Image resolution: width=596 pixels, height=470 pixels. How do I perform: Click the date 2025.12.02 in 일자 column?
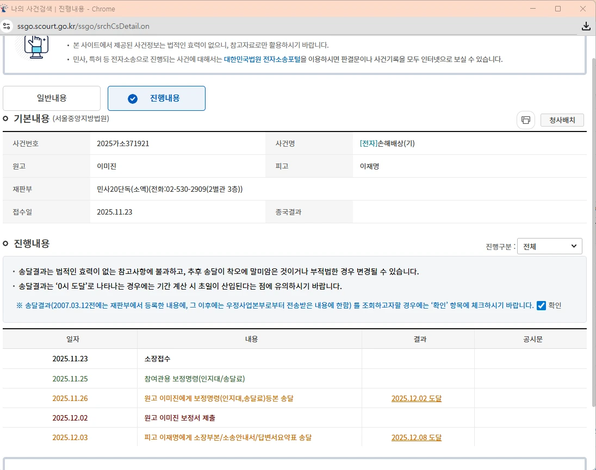tap(70, 418)
